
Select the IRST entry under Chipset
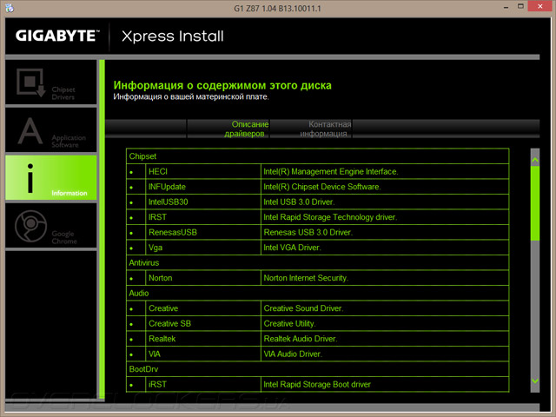(x=157, y=217)
